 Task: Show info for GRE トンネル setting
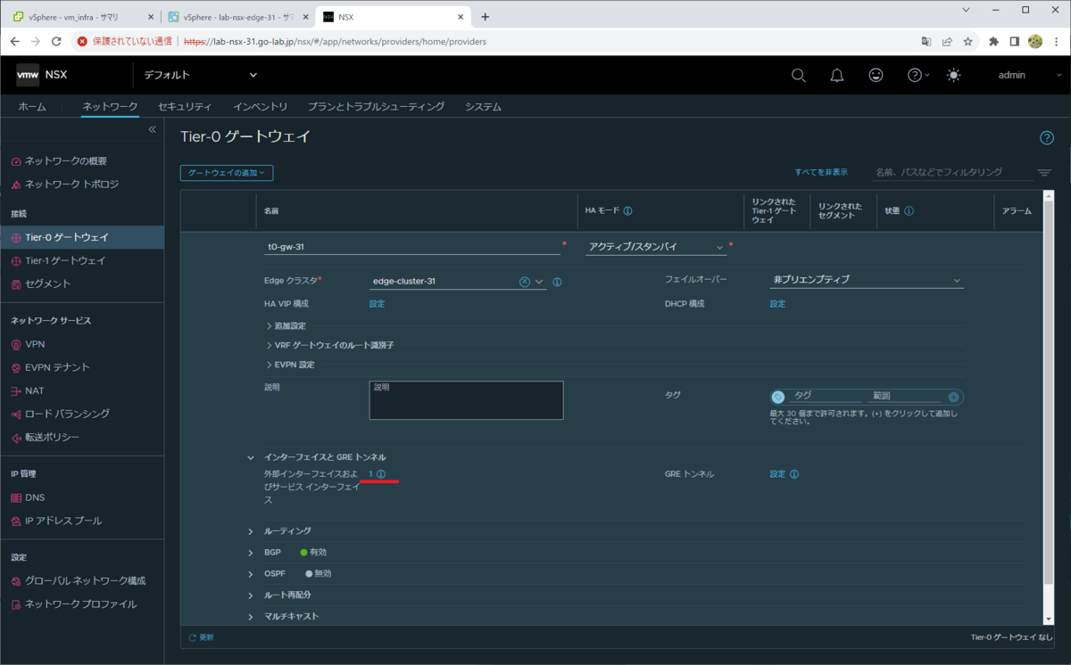[x=794, y=474]
